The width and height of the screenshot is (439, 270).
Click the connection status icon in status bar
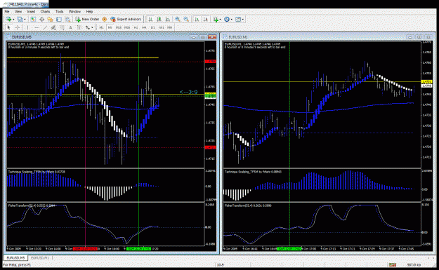tap(392, 264)
